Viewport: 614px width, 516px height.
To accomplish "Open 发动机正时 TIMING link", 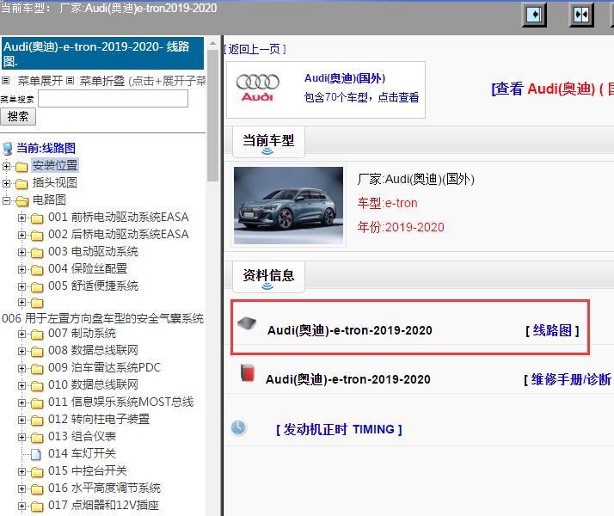I will 339,429.
